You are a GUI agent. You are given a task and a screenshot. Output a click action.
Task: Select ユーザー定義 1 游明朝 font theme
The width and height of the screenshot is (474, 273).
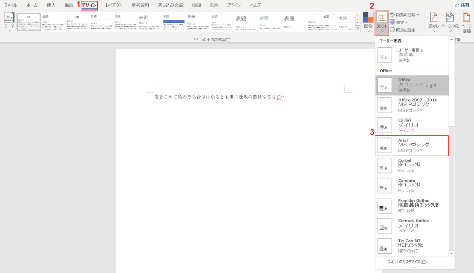point(411,55)
